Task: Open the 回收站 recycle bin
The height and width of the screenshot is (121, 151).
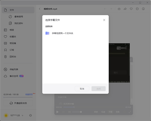Action: (13, 56)
